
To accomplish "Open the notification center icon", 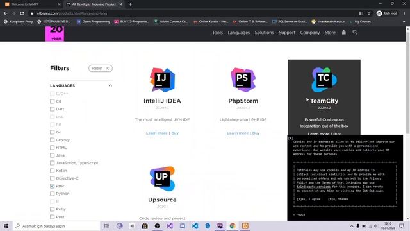I will tap(402, 226).
